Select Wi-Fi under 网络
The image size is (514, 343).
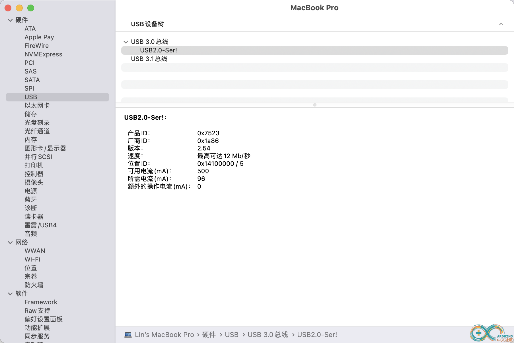(x=32, y=260)
